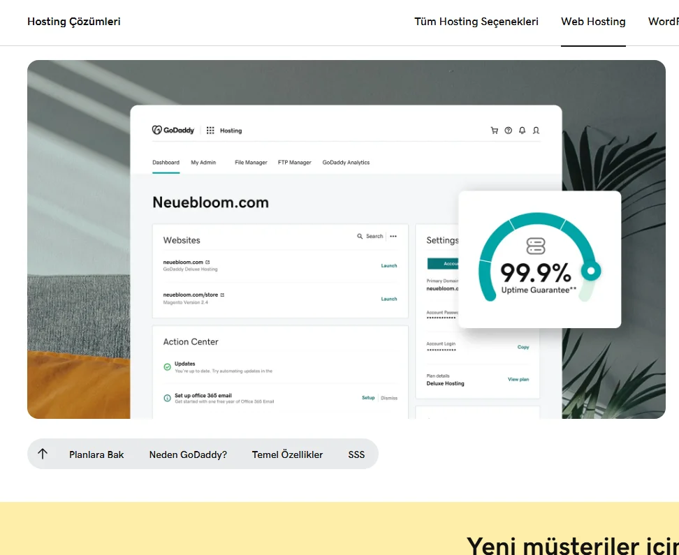Open the Neden GoDaddy? section link
The height and width of the screenshot is (555, 679).
pos(188,454)
